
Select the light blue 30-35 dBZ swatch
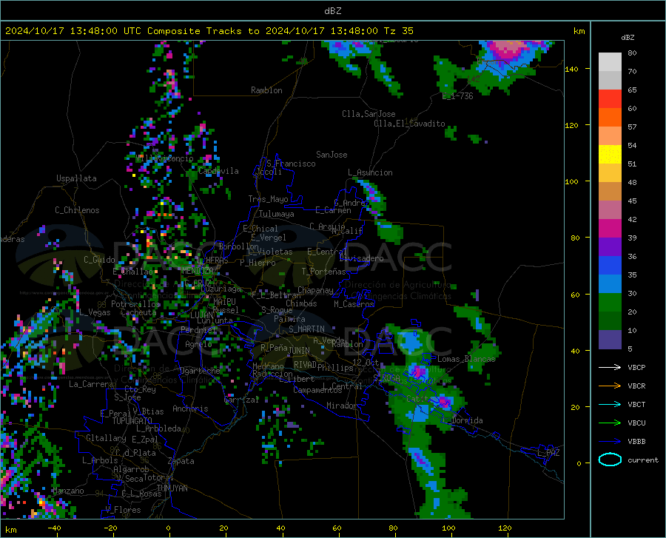point(610,284)
